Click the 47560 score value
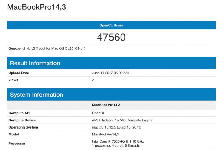Image resolution: width=223 pixels, height=150 pixels. (111, 37)
